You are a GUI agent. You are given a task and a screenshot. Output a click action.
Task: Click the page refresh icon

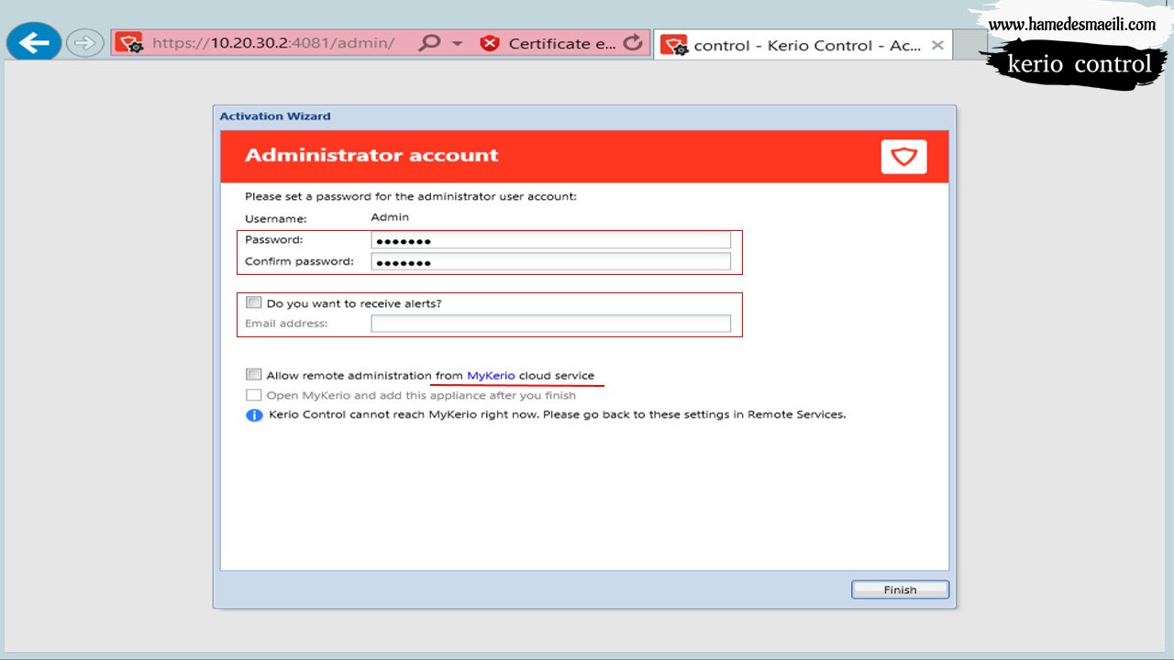632,42
